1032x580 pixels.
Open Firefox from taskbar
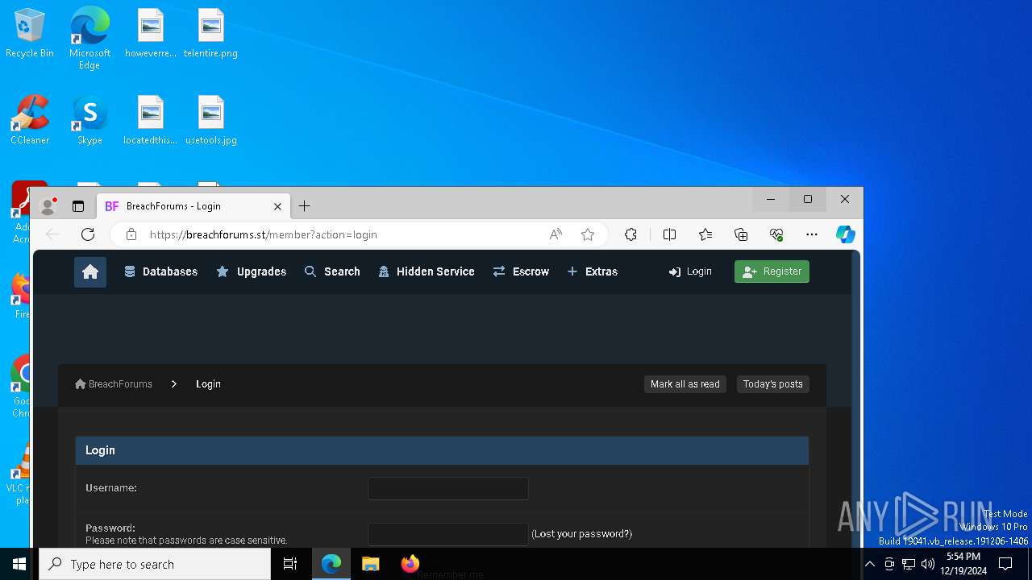[410, 564]
